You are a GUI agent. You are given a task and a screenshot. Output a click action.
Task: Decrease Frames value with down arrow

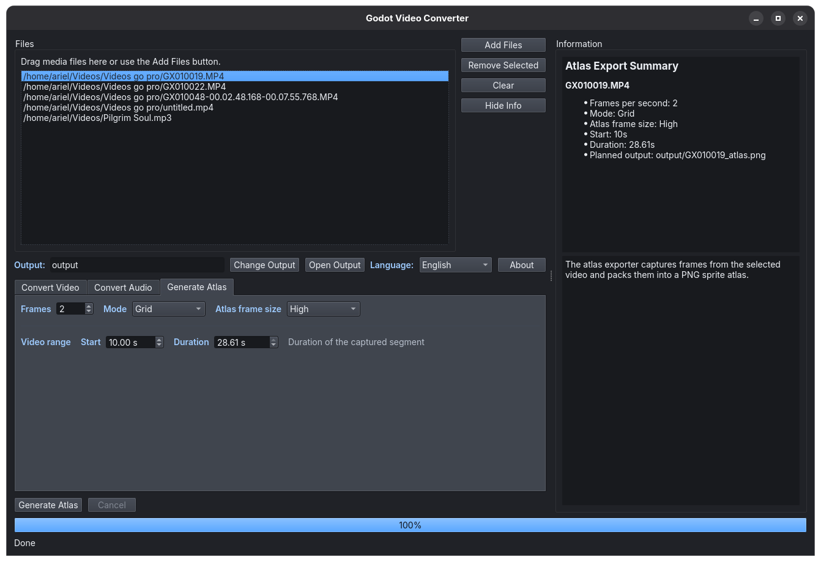(89, 312)
